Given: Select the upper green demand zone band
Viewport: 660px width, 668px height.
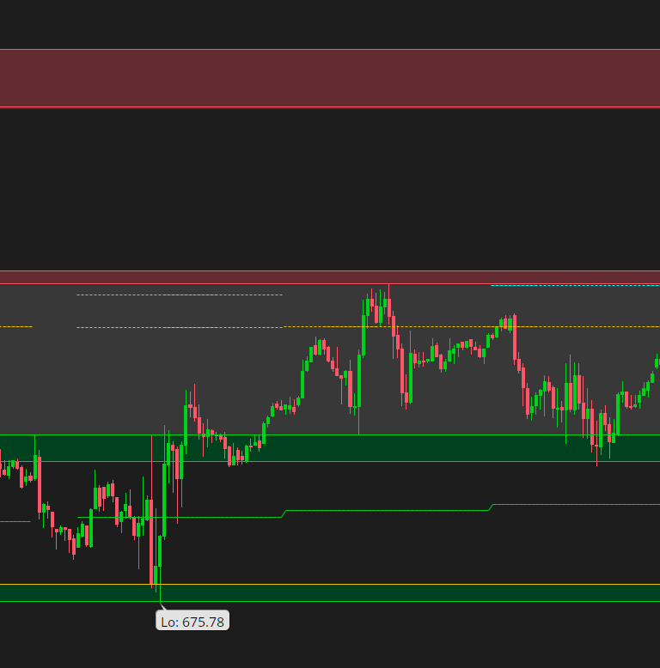Looking at the screenshot, I should coord(330,448).
